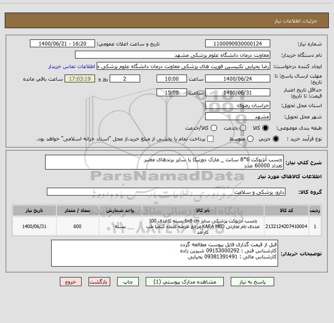The height and width of the screenshot is (323, 334).
Task: Click the تعداد / مقدار column header
Action: pos(78,210)
